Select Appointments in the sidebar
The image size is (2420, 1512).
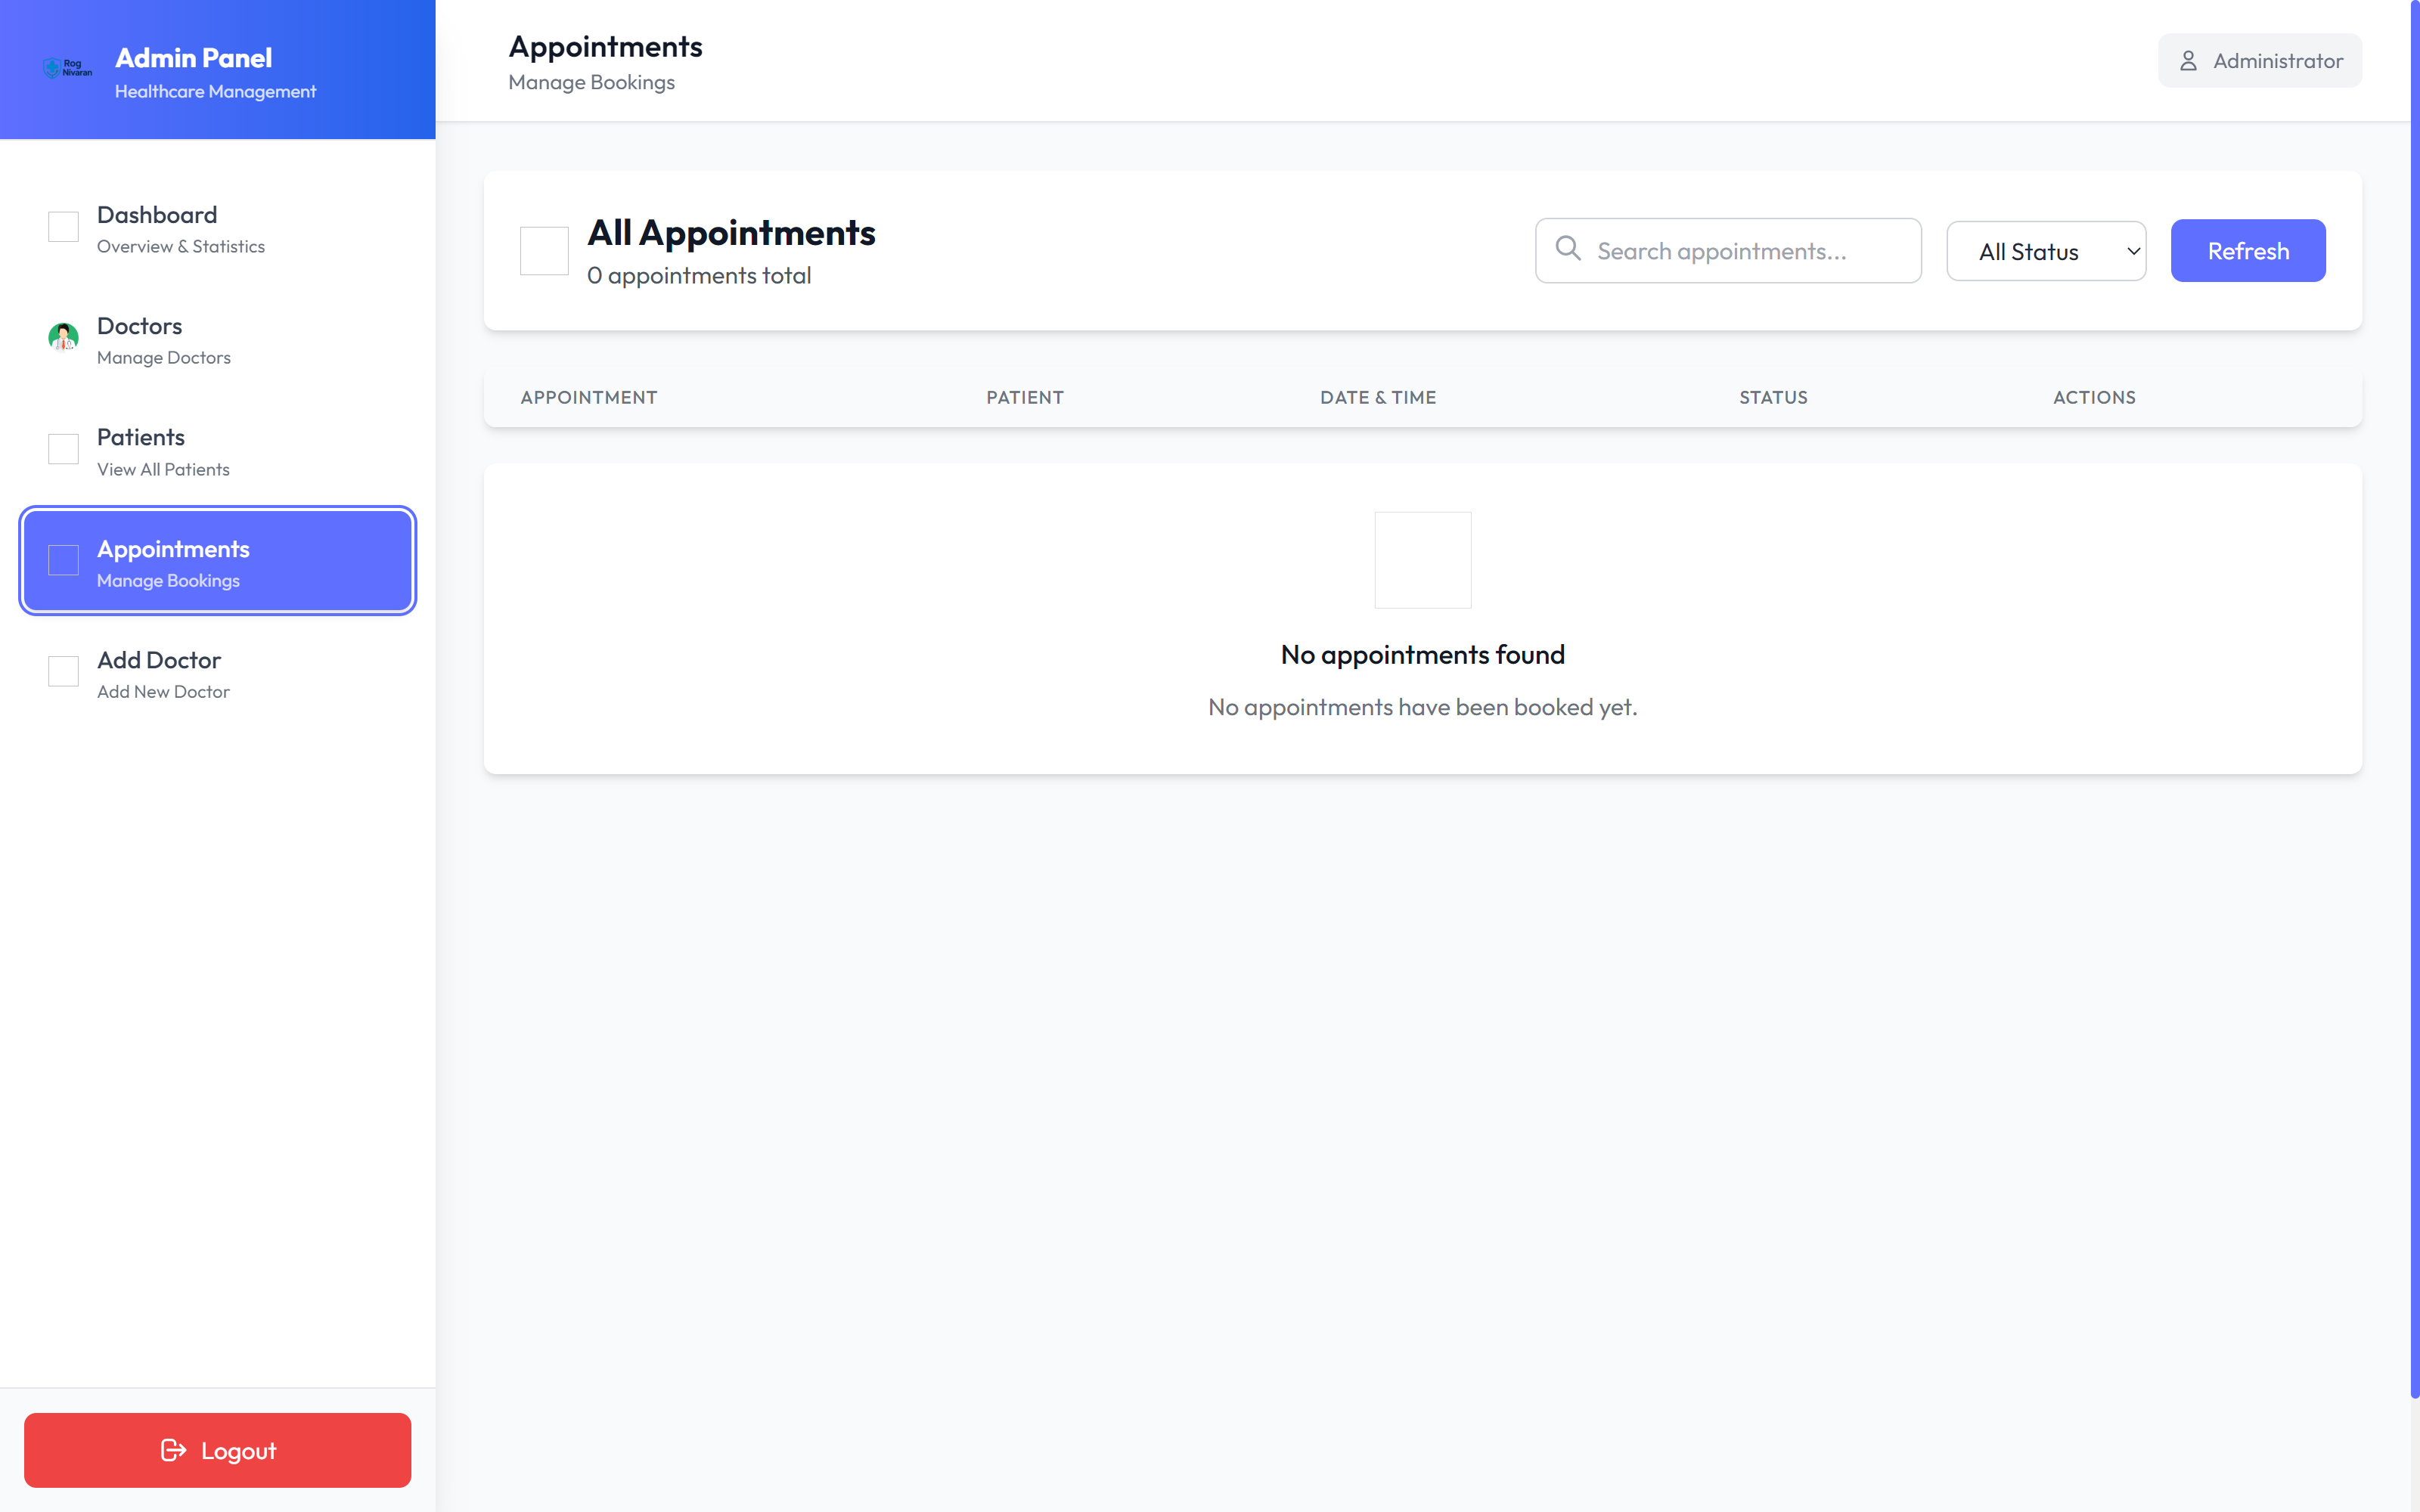coord(217,562)
